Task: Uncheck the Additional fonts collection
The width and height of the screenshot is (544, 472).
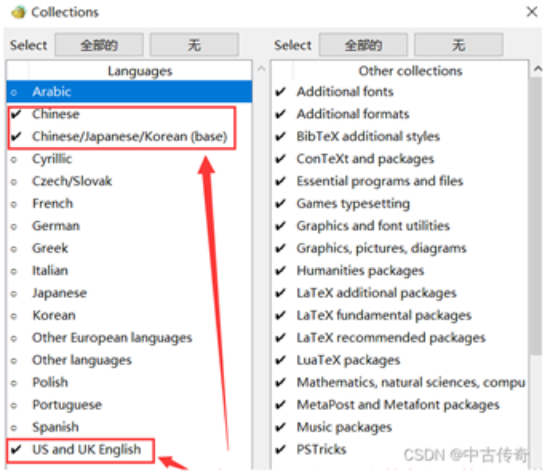Action: click(x=399, y=92)
